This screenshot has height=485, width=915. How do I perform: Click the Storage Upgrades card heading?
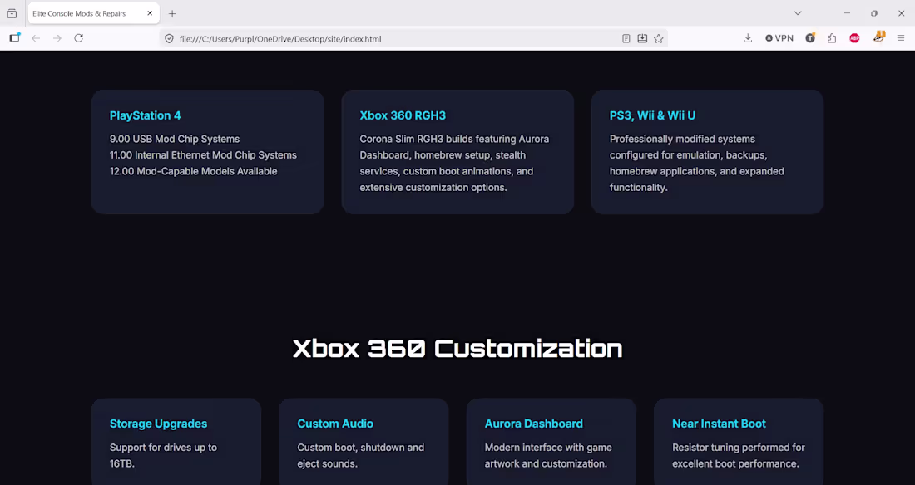pyautogui.click(x=158, y=424)
